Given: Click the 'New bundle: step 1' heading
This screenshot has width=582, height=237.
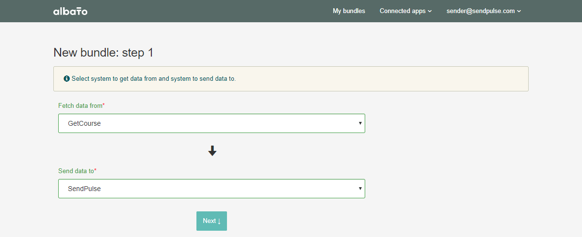Looking at the screenshot, I should [103, 53].
